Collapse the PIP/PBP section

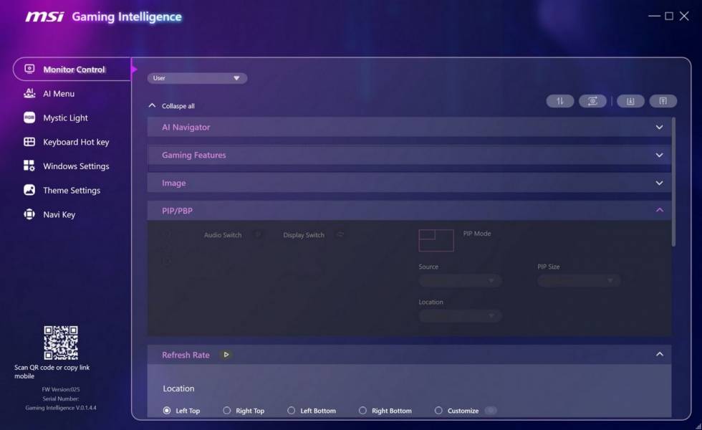coord(659,211)
